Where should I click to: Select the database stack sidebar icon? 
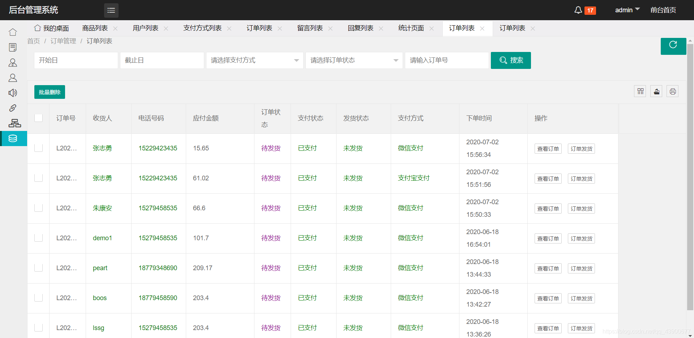coord(13,139)
